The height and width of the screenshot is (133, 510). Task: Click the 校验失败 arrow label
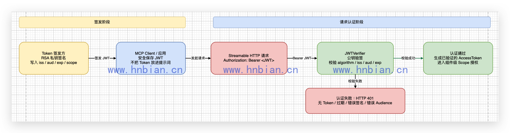[355, 81]
